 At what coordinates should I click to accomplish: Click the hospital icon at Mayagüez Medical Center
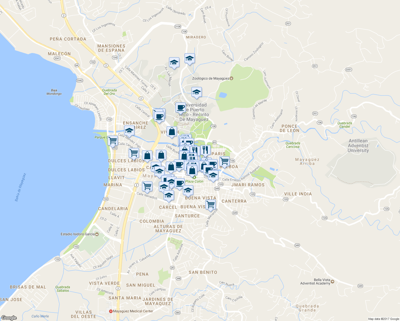[x=111, y=311]
